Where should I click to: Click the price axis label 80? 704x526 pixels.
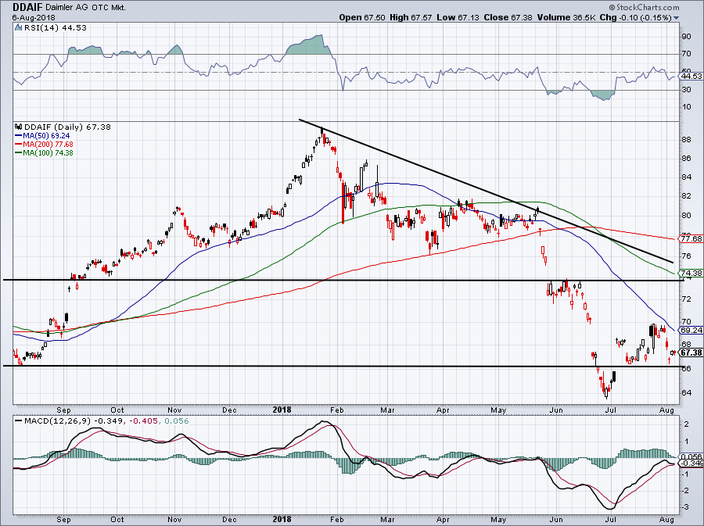click(x=687, y=215)
